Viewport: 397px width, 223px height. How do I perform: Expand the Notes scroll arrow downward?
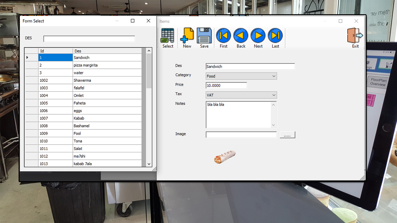pyautogui.click(x=273, y=125)
